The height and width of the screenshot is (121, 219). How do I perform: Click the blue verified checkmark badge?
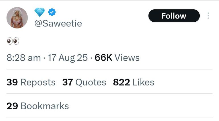pos(51,12)
